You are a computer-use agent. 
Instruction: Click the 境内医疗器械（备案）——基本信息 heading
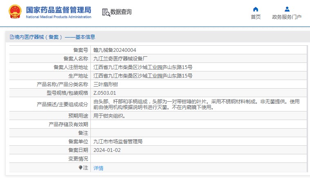click(x=54, y=37)
